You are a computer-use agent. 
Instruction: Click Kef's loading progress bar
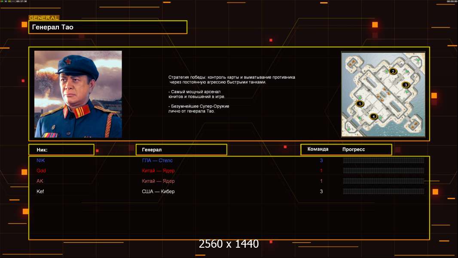tap(384, 191)
